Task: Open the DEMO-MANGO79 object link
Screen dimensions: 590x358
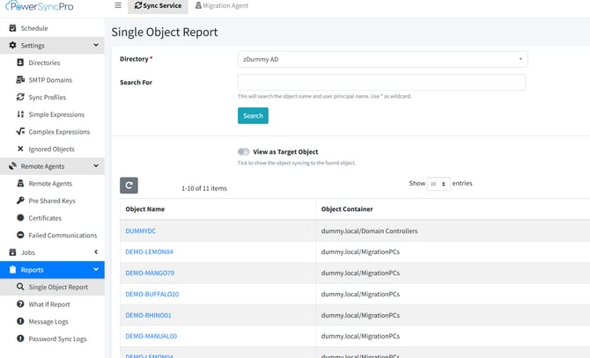Action: coord(150,273)
